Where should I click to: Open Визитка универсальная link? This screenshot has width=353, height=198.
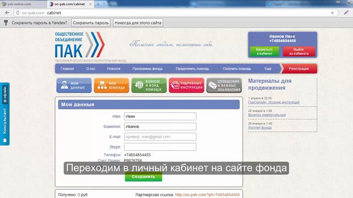click(267, 115)
